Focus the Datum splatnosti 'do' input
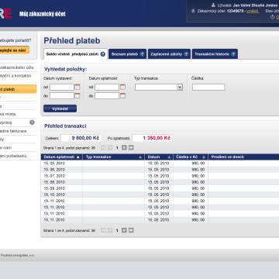The height and width of the screenshot is (279, 279). click(x=107, y=96)
